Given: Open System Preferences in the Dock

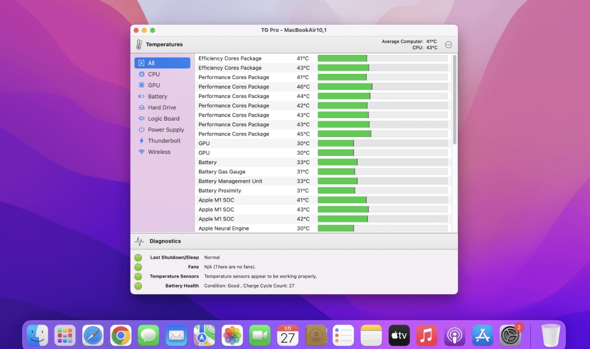Looking at the screenshot, I should tap(510, 336).
